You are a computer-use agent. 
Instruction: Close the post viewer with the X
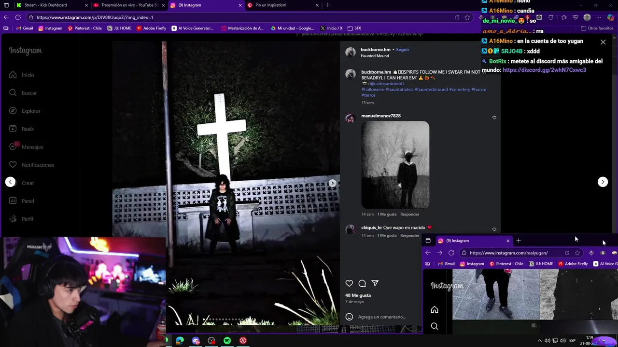click(x=603, y=42)
